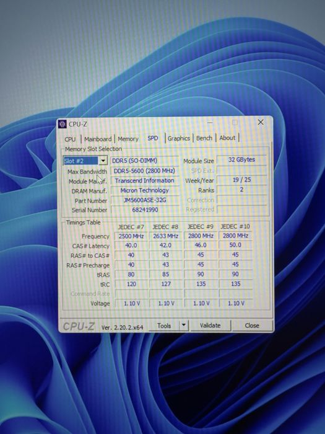Click the CAS# Latency 50.0 cell

pyautogui.click(x=235, y=245)
